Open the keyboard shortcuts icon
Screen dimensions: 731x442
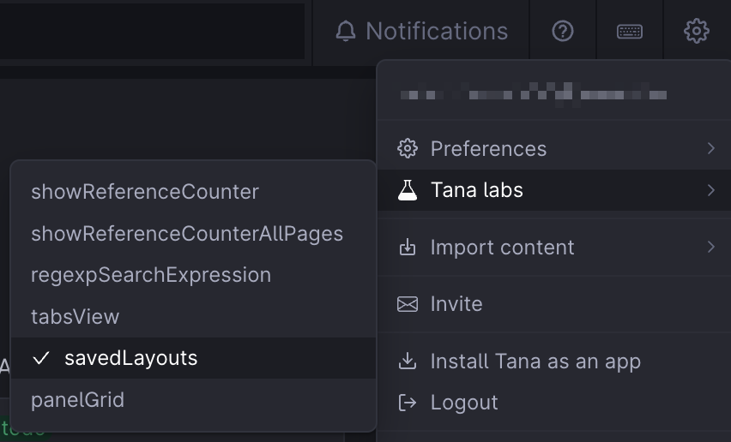pyautogui.click(x=630, y=32)
